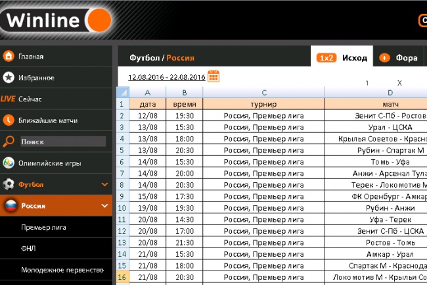
Task: Click the orange 1x2 badge
Action: 326,58
